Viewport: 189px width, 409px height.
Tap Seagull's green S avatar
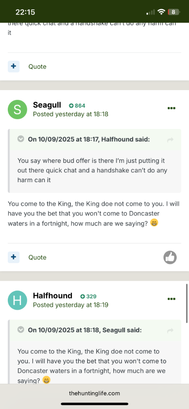coord(18,110)
